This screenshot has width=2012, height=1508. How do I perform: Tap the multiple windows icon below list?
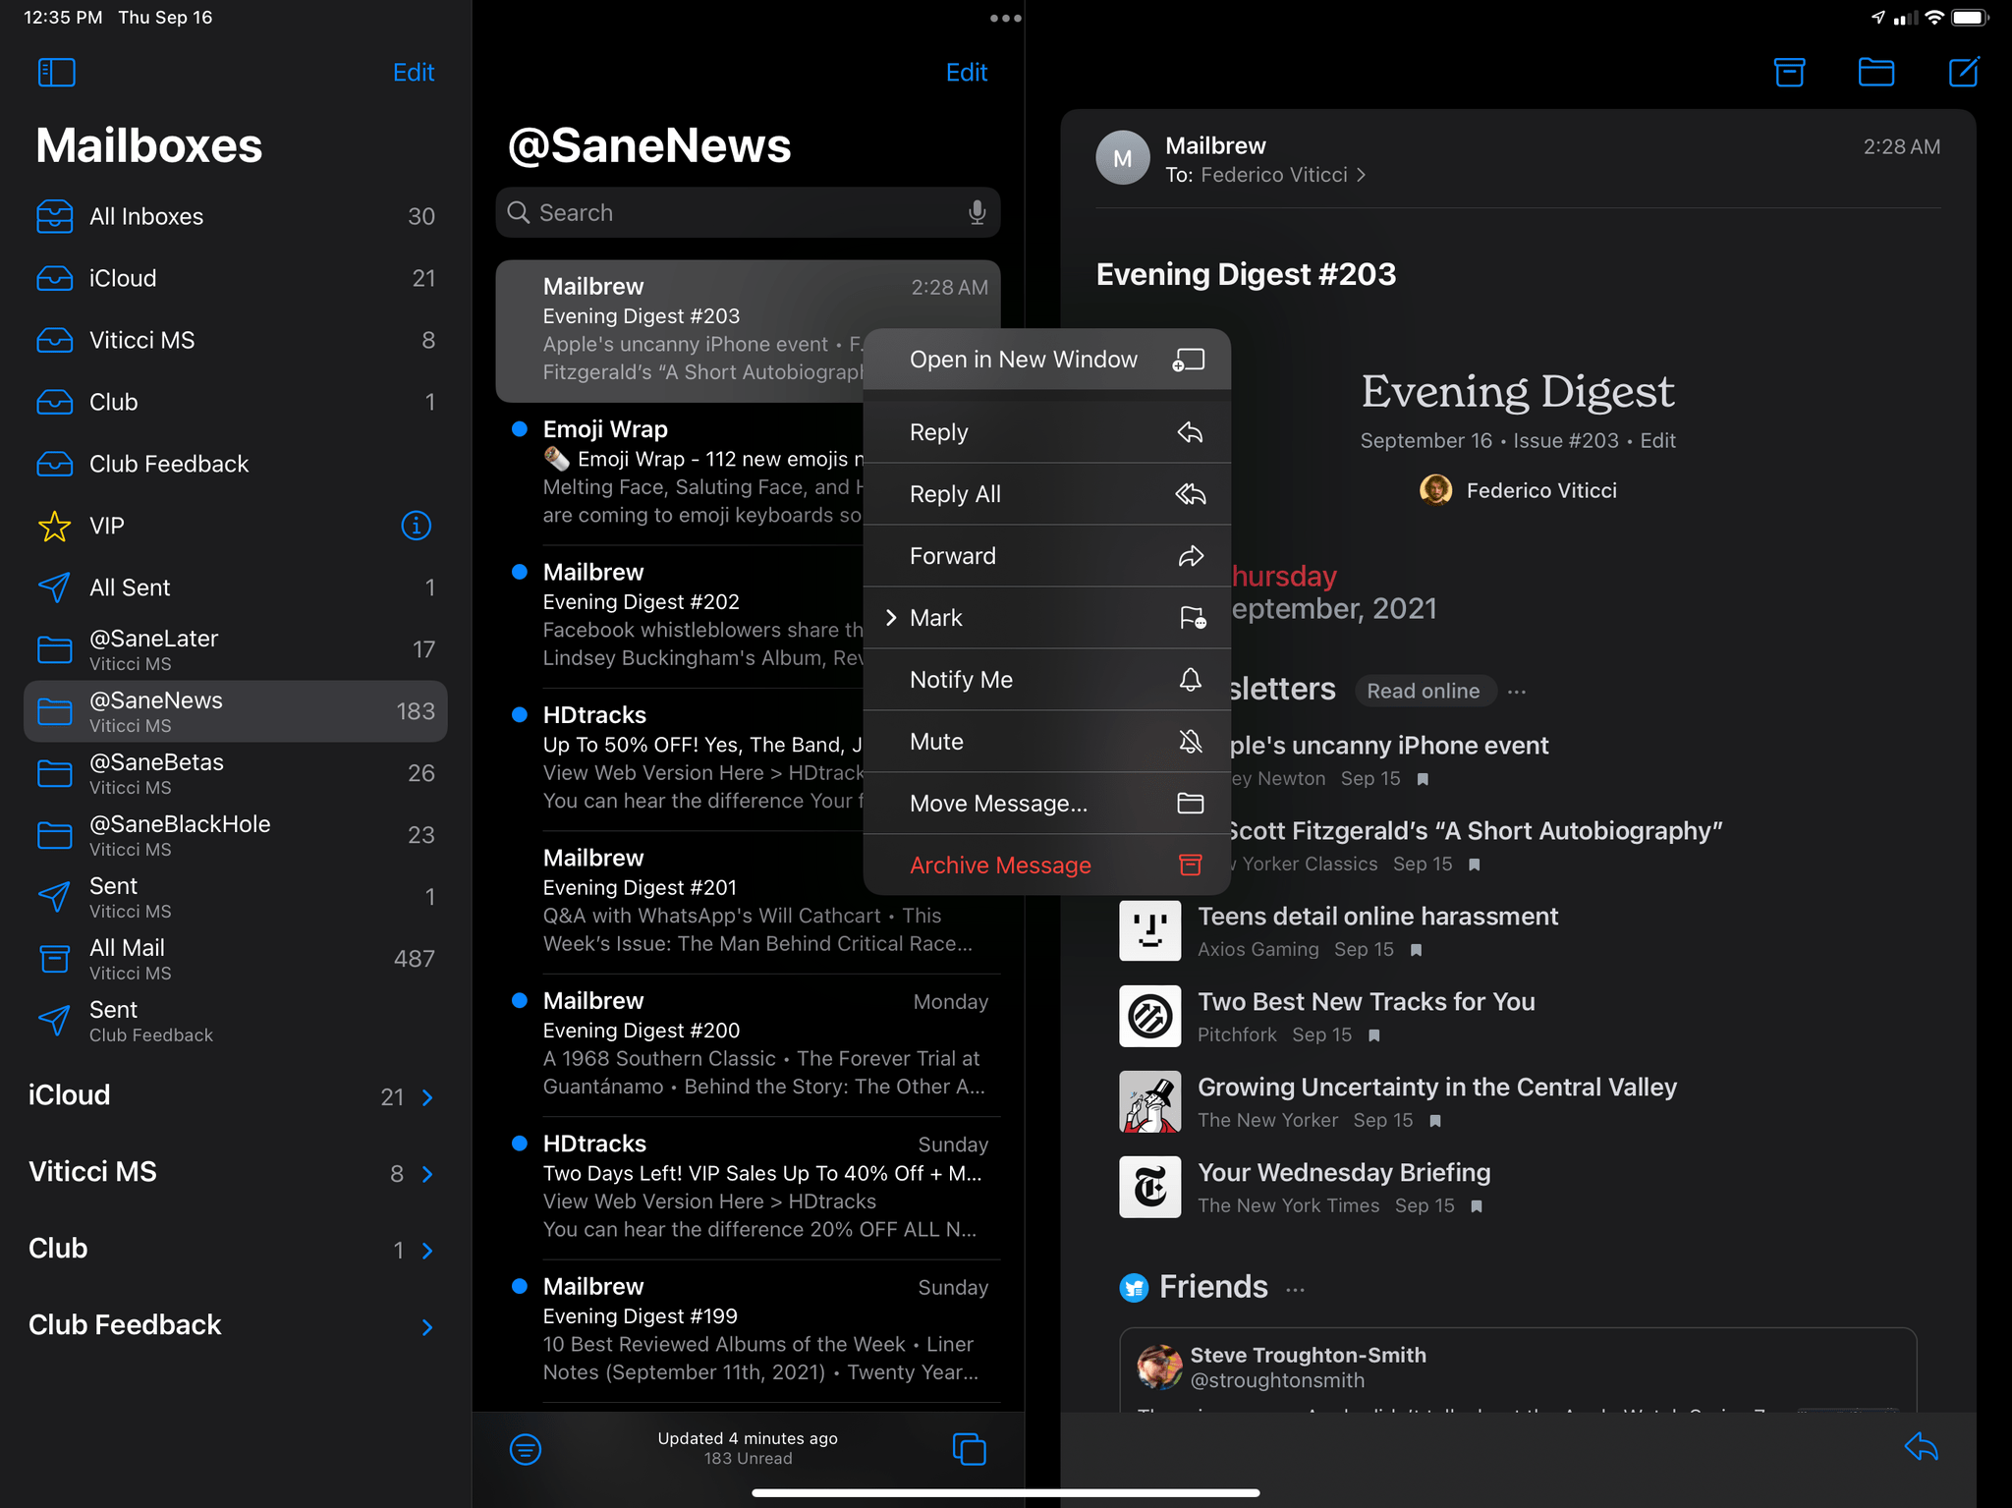(969, 1448)
